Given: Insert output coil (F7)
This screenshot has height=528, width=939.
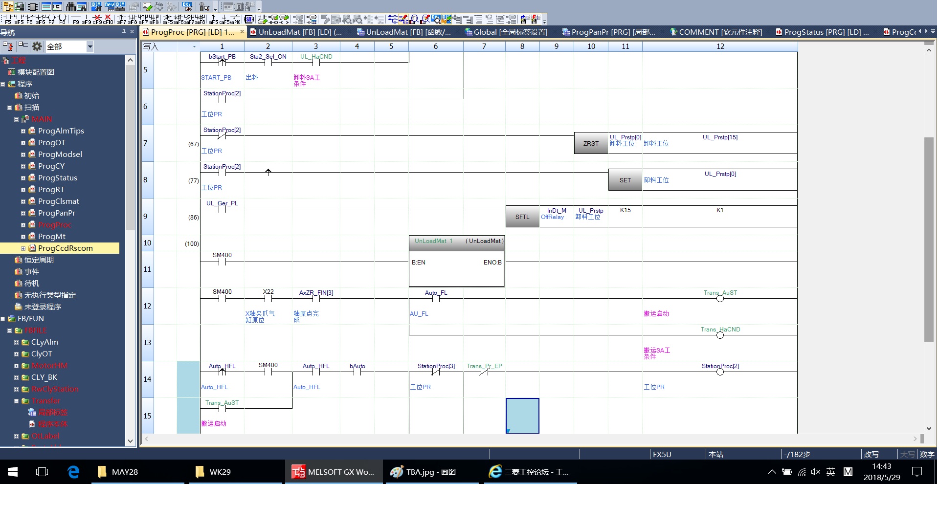Looking at the screenshot, I should coord(51,19).
